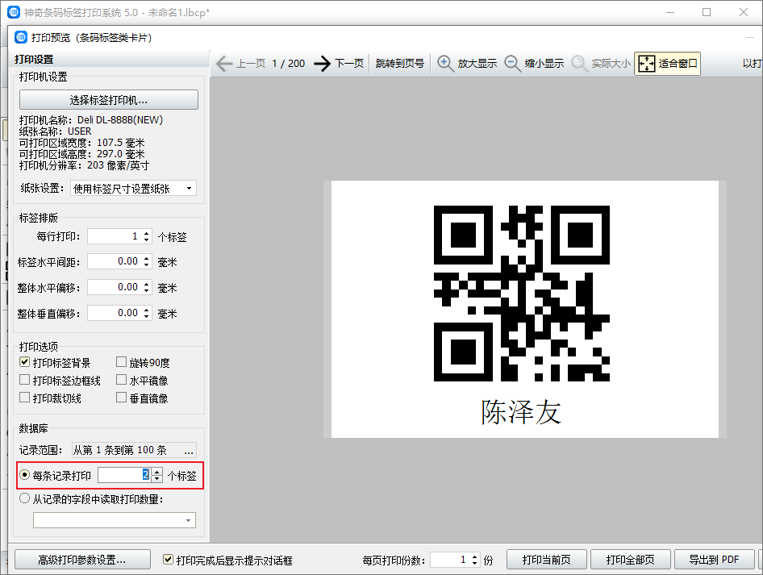Click the next page arrow icon
Screen dimensions: 763x575
click(322, 63)
